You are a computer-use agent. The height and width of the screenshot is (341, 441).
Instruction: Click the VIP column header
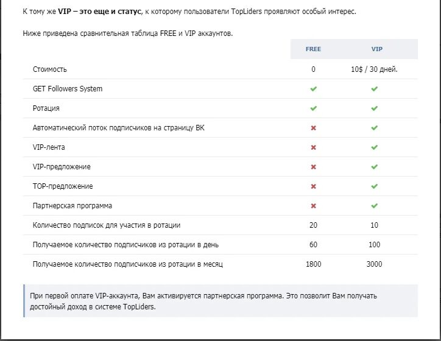[x=376, y=49]
